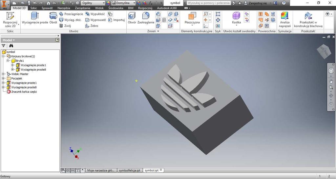Viewport: 336px width, 179px height.
Task: Click the Wyszukaj w pomocy search field
Action: pyautogui.click(x=209, y=3)
